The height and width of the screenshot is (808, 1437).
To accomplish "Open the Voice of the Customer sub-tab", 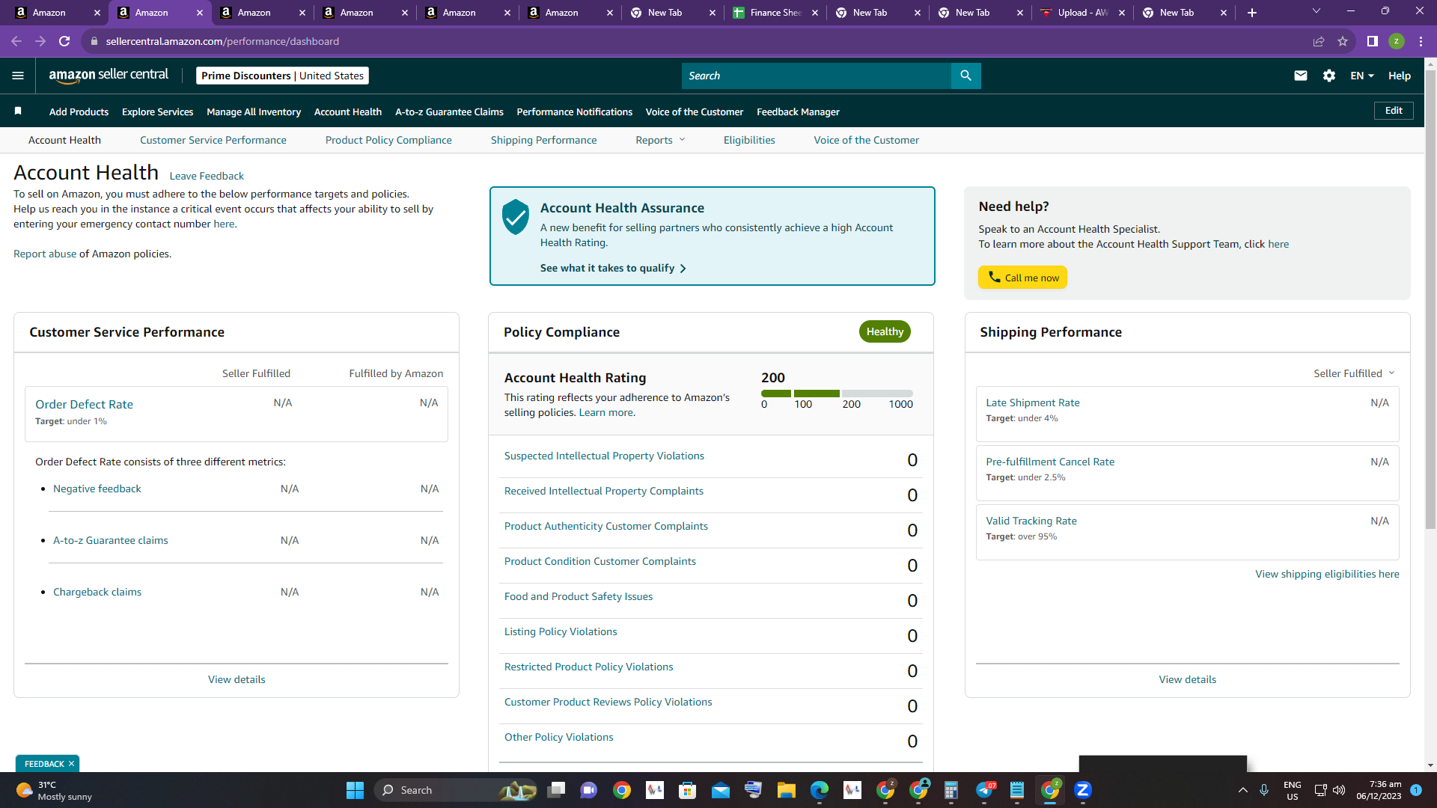I will [866, 140].
